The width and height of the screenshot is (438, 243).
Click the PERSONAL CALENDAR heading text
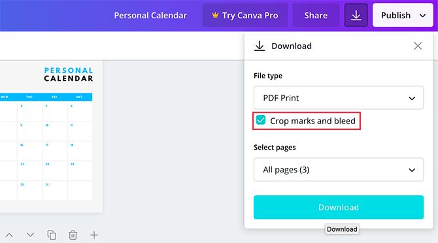69,74
